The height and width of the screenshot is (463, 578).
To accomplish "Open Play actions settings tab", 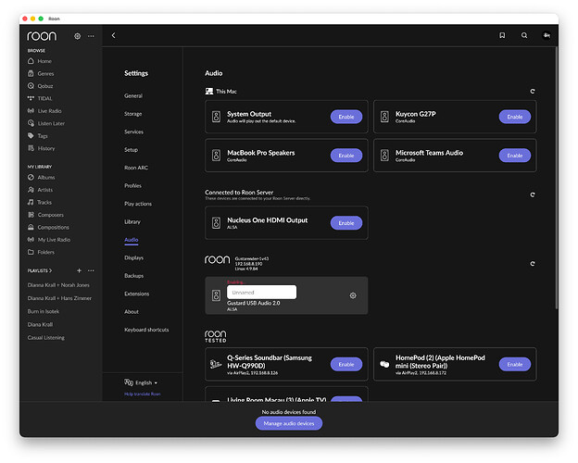I will 138,204.
